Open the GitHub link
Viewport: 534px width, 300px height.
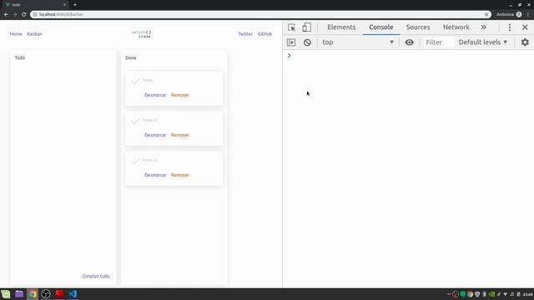point(264,34)
